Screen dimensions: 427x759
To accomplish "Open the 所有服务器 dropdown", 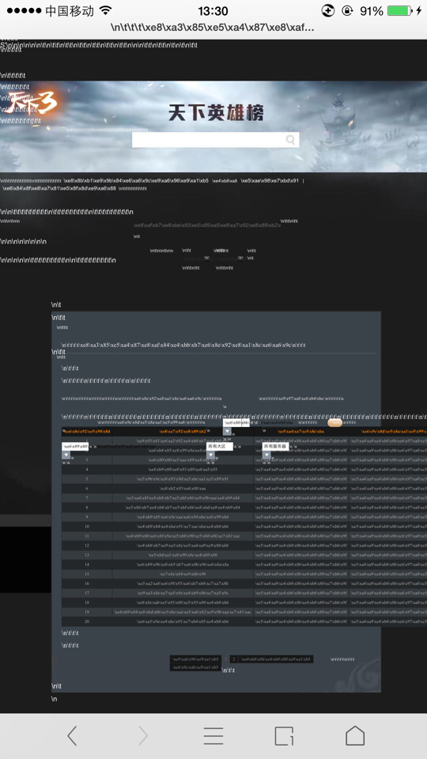I will (x=275, y=446).
